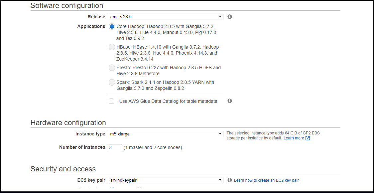Click the Instance type label
Screen dimensions: 374x193
point(90,134)
